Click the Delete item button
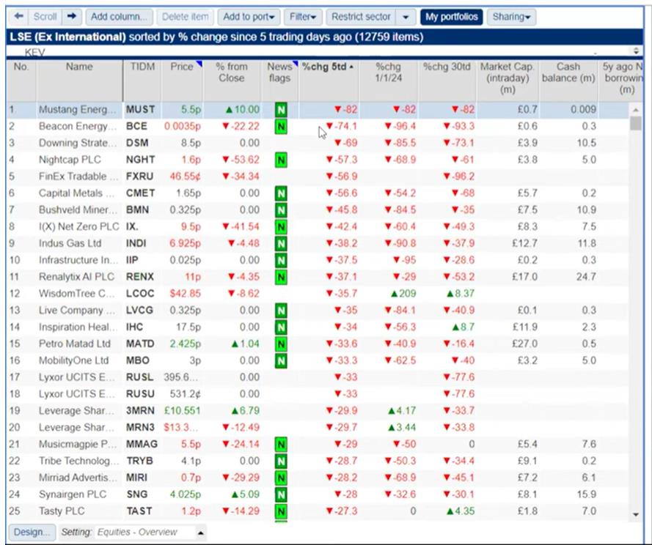652x545 pixels. [x=185, y=17]
